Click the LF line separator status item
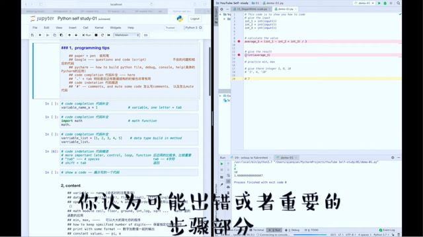This screenshot has height=237, width=423. (340, 235)
